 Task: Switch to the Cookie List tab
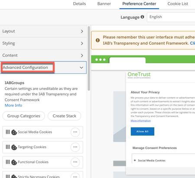pyautogui.click(x=178, y=4)
